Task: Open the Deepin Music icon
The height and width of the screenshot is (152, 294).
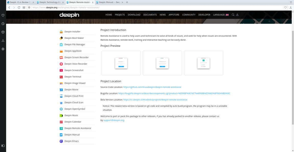Action: [x=61, y=115]
